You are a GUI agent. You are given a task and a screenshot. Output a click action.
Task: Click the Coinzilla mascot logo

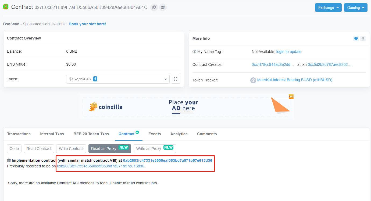93,107
